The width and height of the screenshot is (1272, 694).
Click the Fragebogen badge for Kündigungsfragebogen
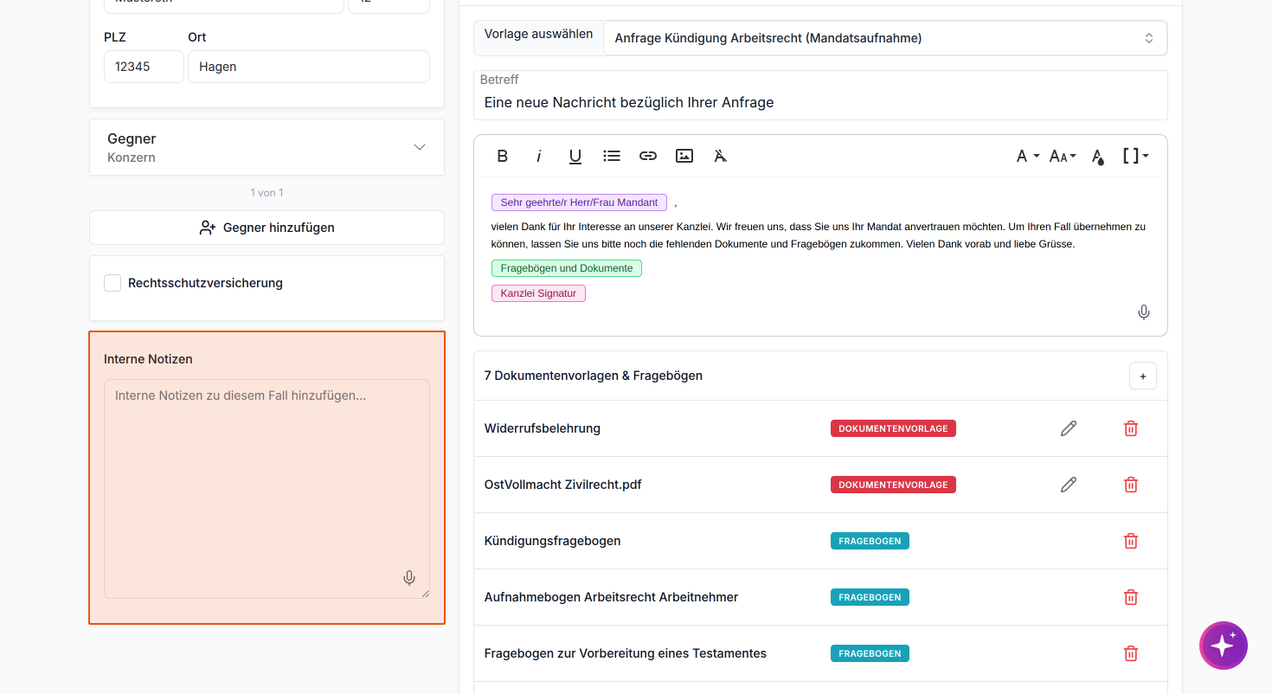click(x=870, y=541)
